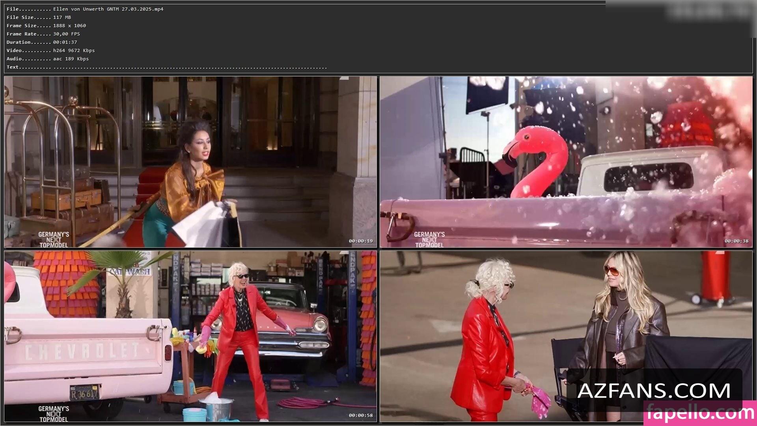The image size is (757, 426).
Task: Click the 00:00:38 timestamp label
Action: [736, 241]
